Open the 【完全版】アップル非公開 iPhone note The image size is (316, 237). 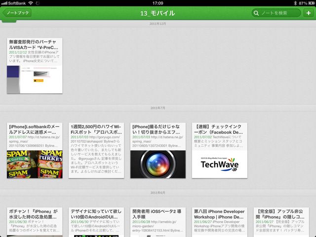(281, 222)
